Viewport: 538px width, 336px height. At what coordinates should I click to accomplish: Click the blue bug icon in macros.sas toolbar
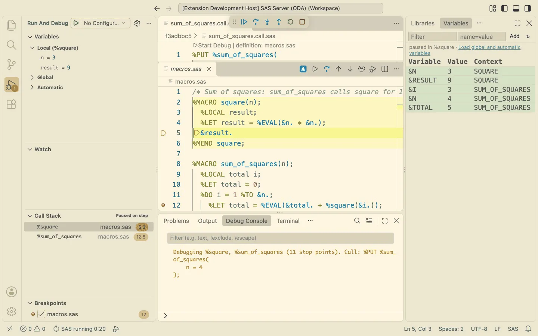[x=303, y=69]
